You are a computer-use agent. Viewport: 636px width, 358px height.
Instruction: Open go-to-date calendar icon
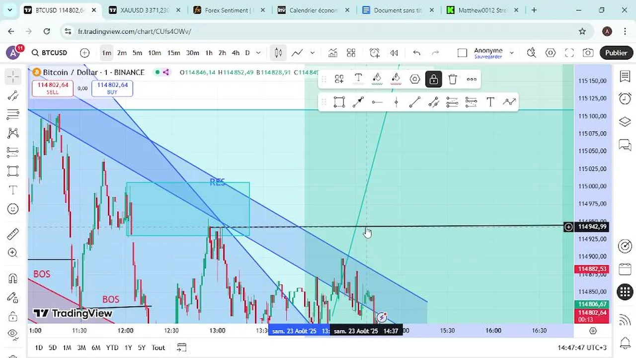(181, 348)
